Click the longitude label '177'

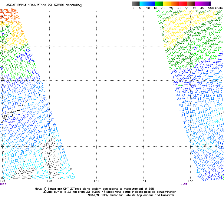point(190,181)
